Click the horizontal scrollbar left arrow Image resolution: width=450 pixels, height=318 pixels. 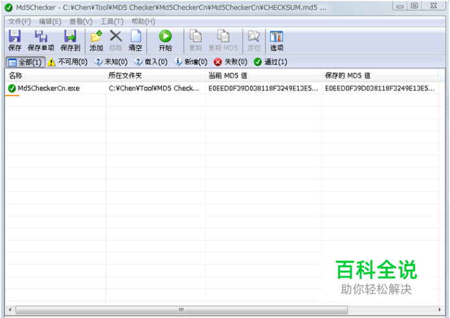pyautogui.click(x=10, y=310)
